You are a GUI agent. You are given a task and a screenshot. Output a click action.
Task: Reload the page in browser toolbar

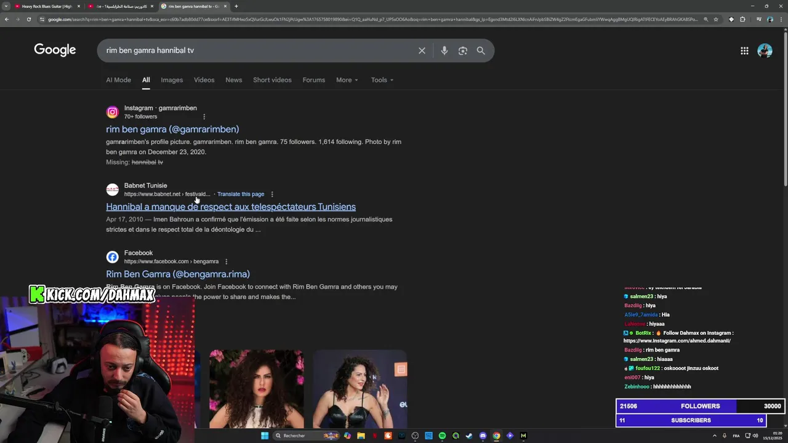28,19
